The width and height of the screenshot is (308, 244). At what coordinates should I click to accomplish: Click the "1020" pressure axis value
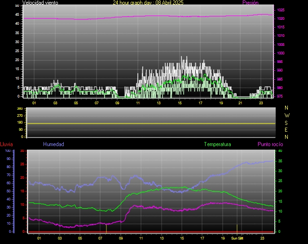click(x=281, y=18)
